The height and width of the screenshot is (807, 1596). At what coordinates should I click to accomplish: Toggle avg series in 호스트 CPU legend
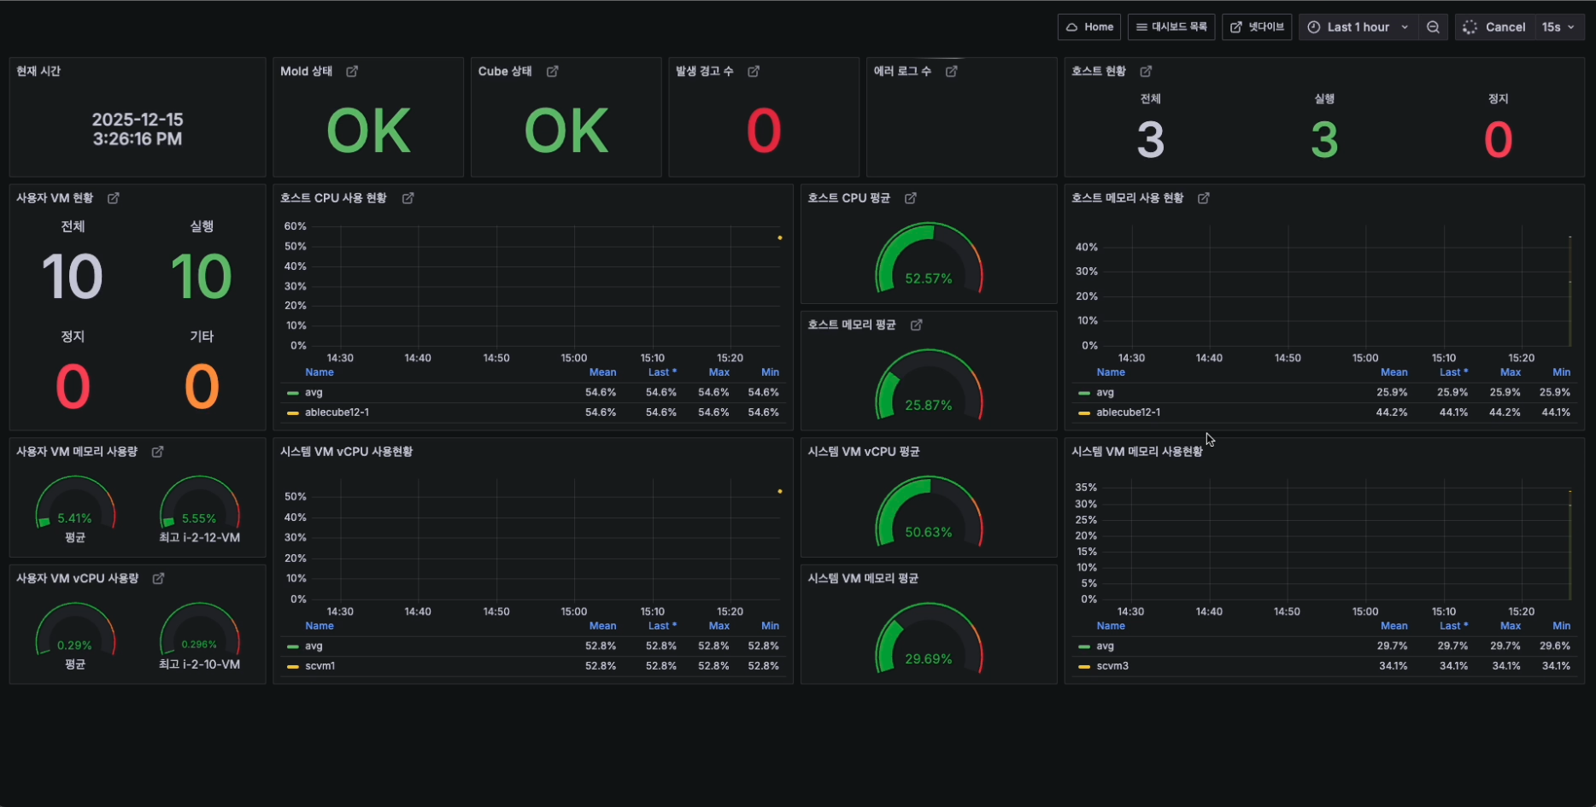coord(314,393)
